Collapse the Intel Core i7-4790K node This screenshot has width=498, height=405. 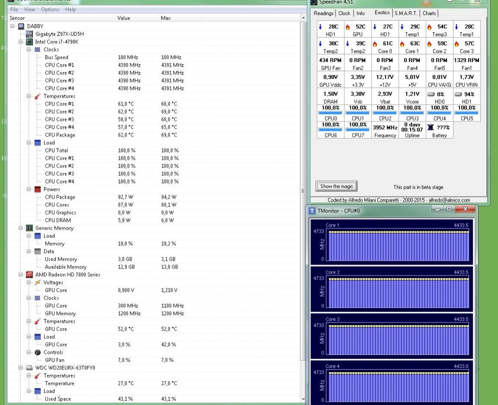tap(20, 42)
